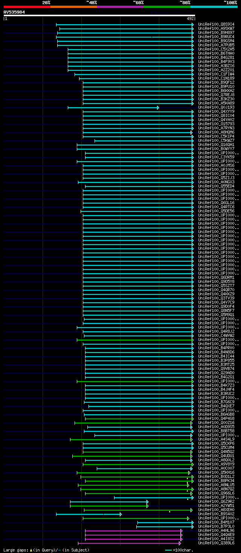This screenshot has height=553, width=241.
Task: Select the UniRef100_B6THA0 label
Action: pyautogui.click(x=216, y=53)
